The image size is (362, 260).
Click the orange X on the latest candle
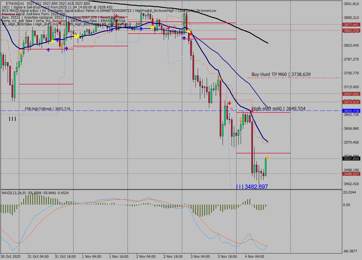[x=267, y=158]
